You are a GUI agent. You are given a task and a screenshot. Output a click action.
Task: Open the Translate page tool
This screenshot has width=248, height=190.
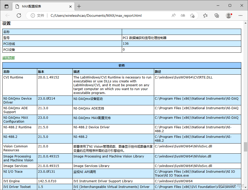(x=183, y=15)
